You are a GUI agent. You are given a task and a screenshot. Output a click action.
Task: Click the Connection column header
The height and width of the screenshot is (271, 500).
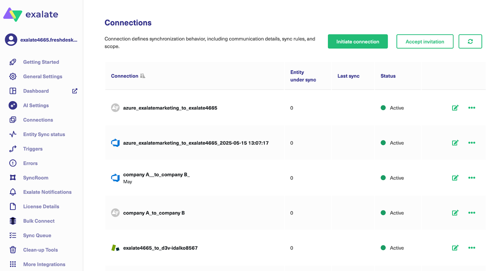point(125,76)
